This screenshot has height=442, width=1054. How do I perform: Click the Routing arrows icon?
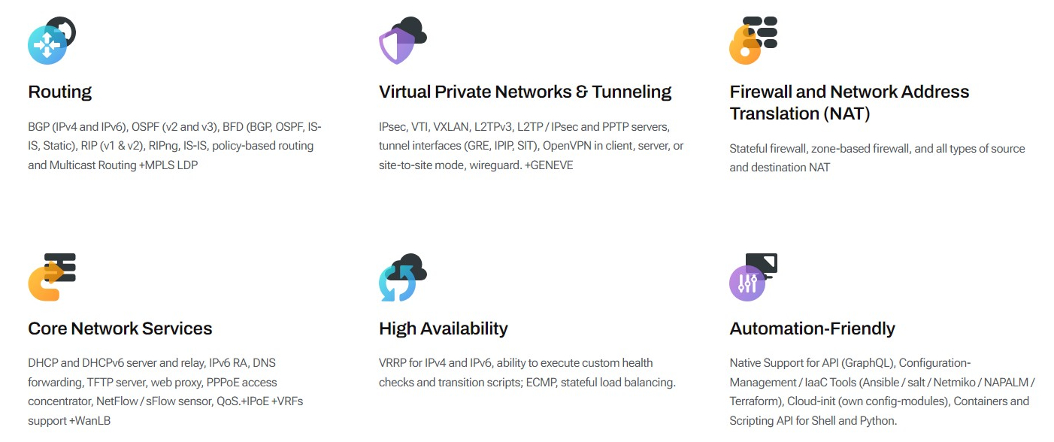coord(47,44)
